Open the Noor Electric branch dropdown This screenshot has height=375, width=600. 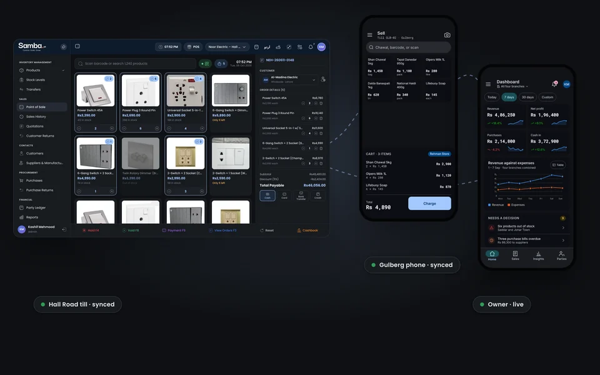tap(227, 47)
